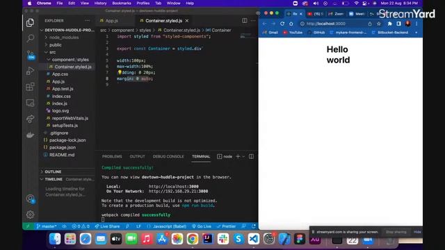Screen dimensions: 445x250
Task: Click Go Live in the status bar
Action: pyautogui.click(x=202, y=226)
